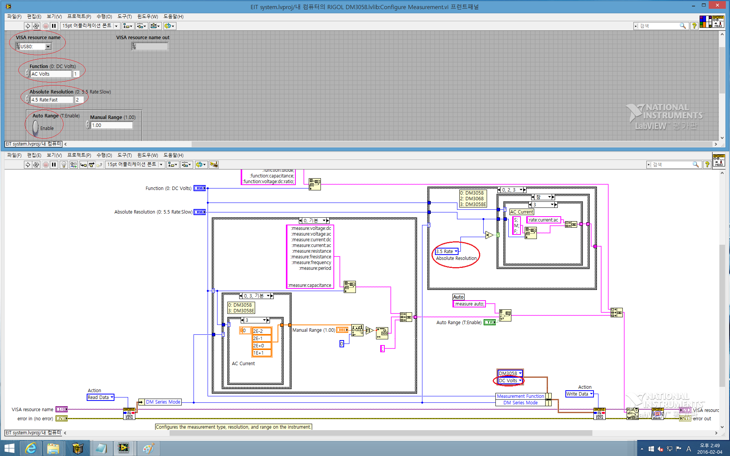Open case selector labeled '0, 3, 기본'
The height and width of the screenshot is (456, 730).
tap(256, 296)
